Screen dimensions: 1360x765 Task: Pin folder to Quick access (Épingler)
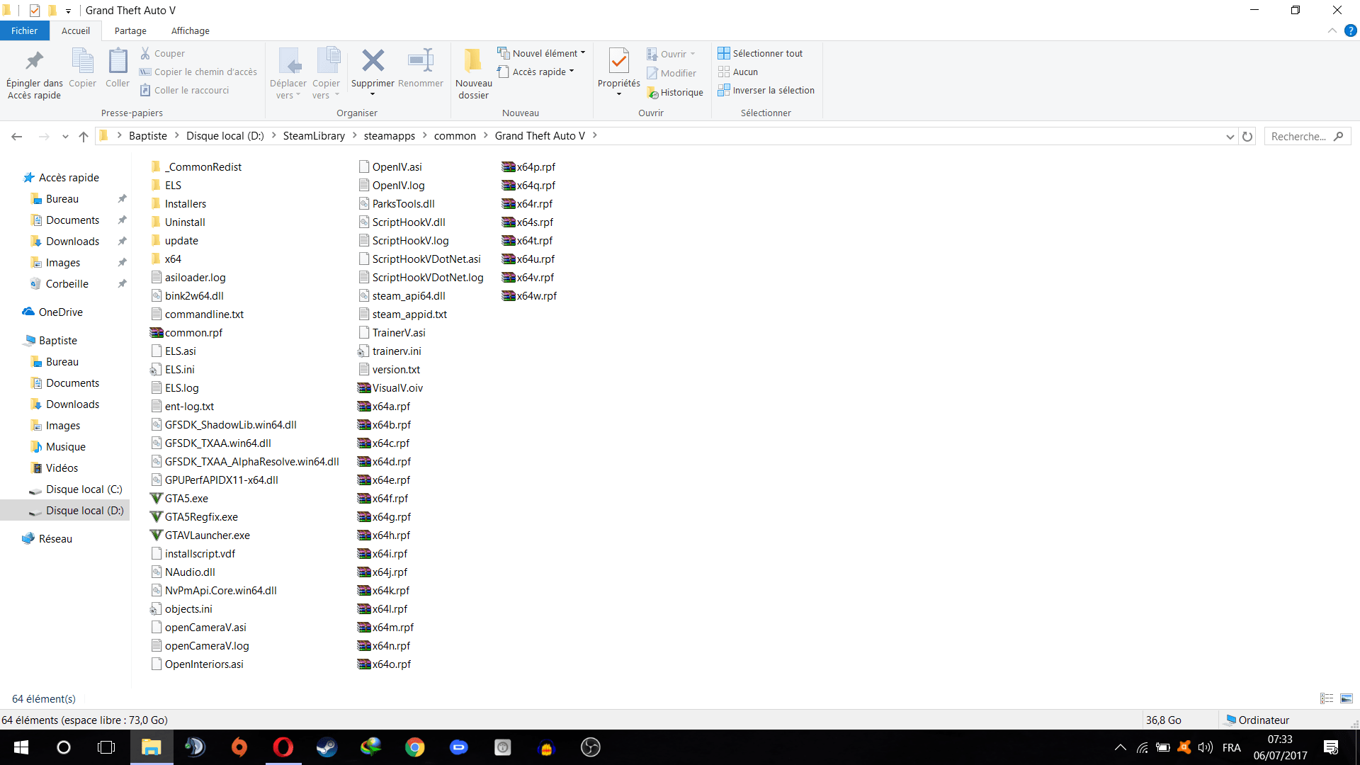pos(34,74)
